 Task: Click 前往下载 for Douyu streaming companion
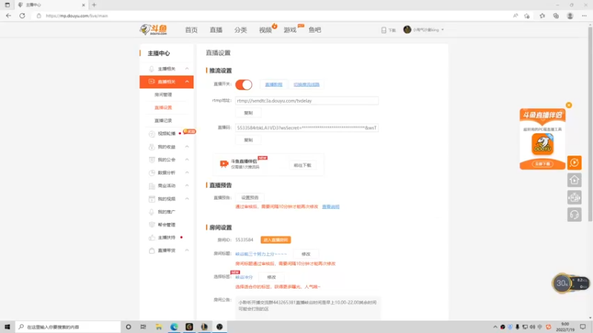pyautogui.click(x=302, y=165)
